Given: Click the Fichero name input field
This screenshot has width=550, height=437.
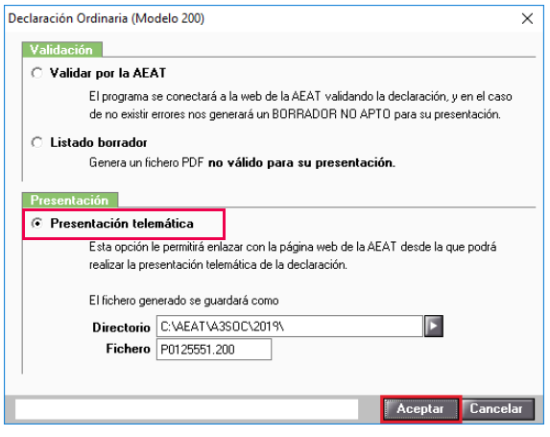Looking at the screenshot, I should point(214,350).
